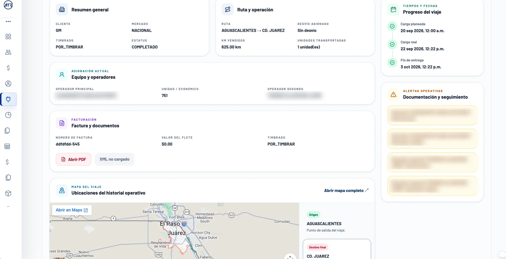The width and height of the screenshot is (506, 259).
Task: Click the 1 unidad(es) value
Action: 309,47
